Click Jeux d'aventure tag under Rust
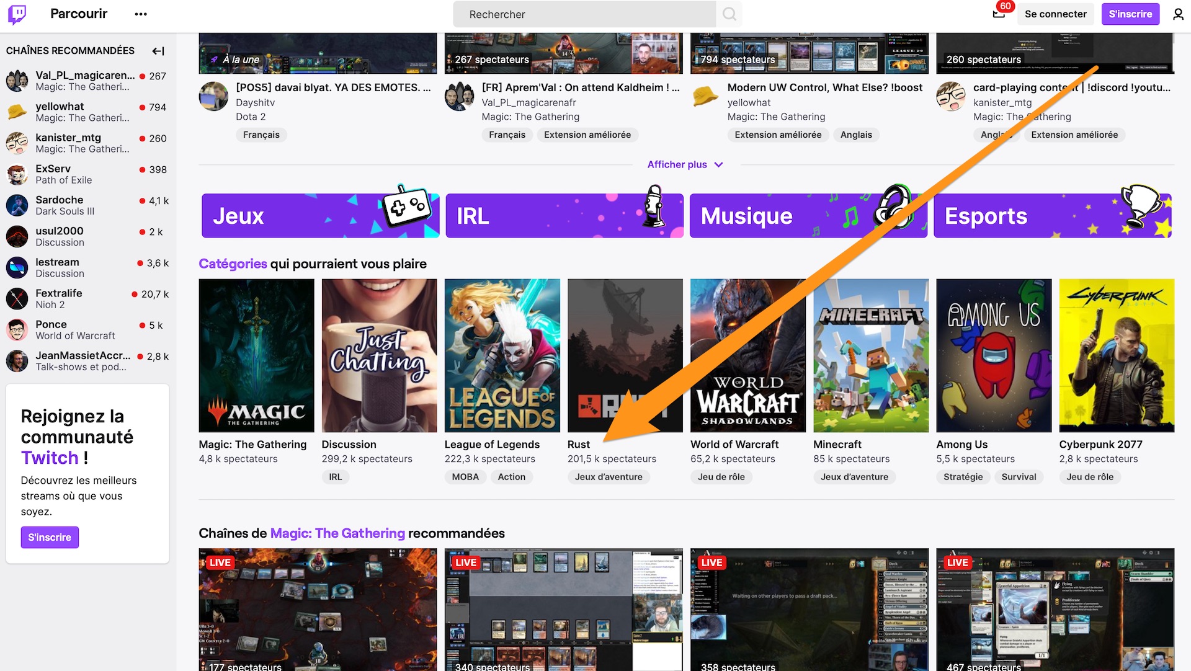This screenshot has width=1191, height=671. click(x=609, y=477)
